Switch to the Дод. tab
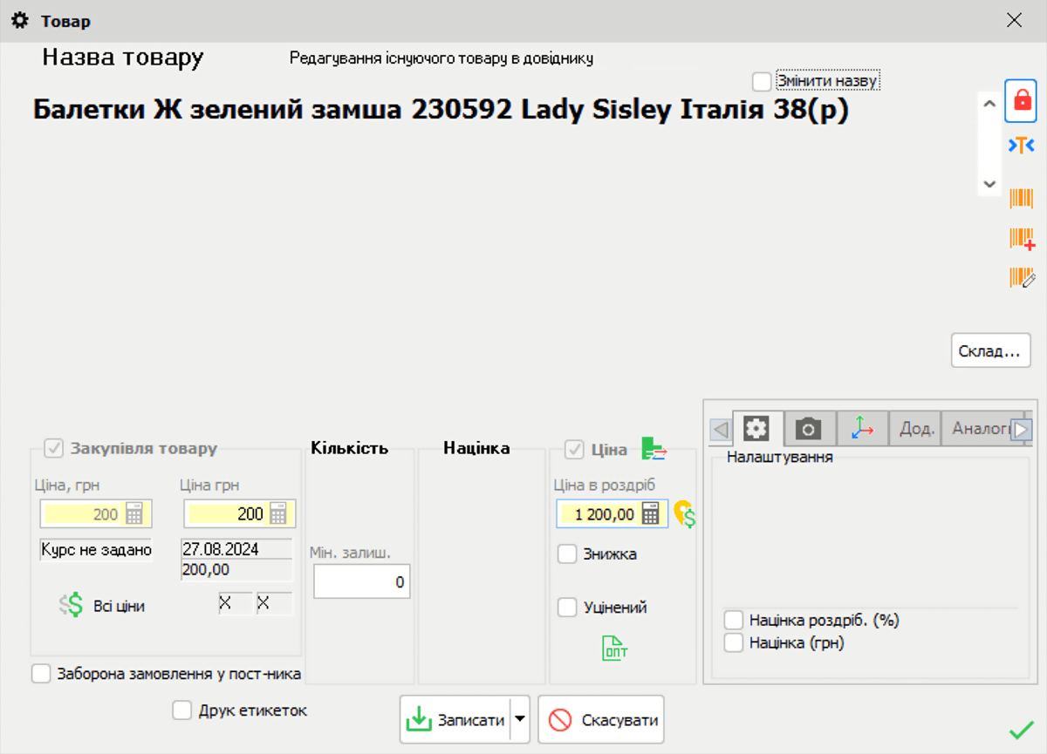Screen dimensions: 1047x754 pos(916,429)
